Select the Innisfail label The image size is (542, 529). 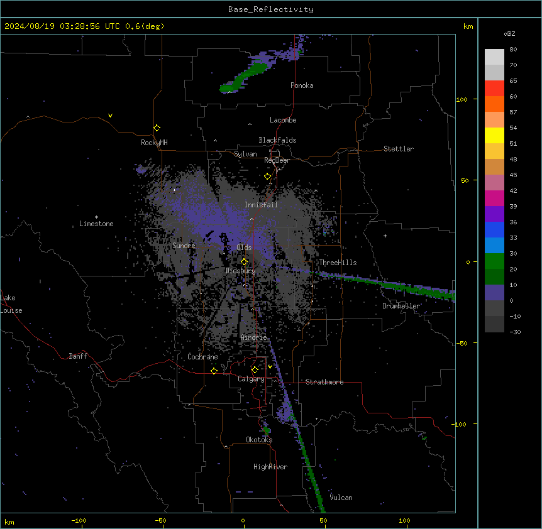(x=261, y=205)
